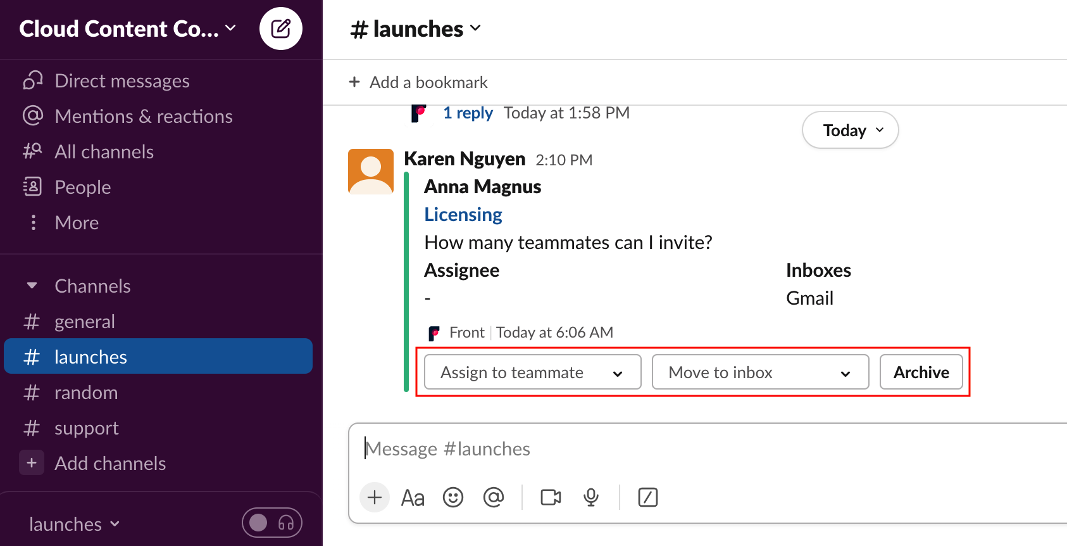This screenshot has height=546, width=1067.
Task: Collapse the Channels section
Action: click(x=32, y=286)
